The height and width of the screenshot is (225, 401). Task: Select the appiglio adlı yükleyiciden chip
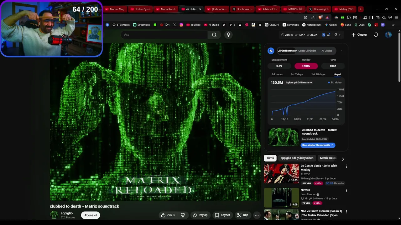[297, 158]
